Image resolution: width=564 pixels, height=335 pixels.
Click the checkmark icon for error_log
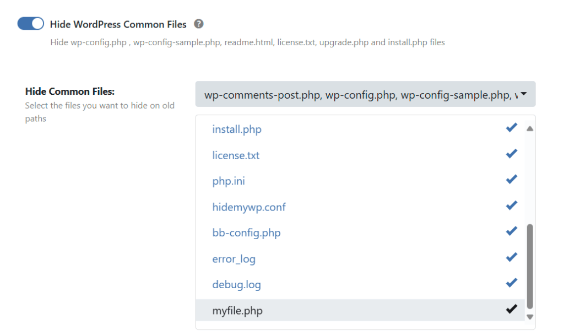tap(511, 257)
